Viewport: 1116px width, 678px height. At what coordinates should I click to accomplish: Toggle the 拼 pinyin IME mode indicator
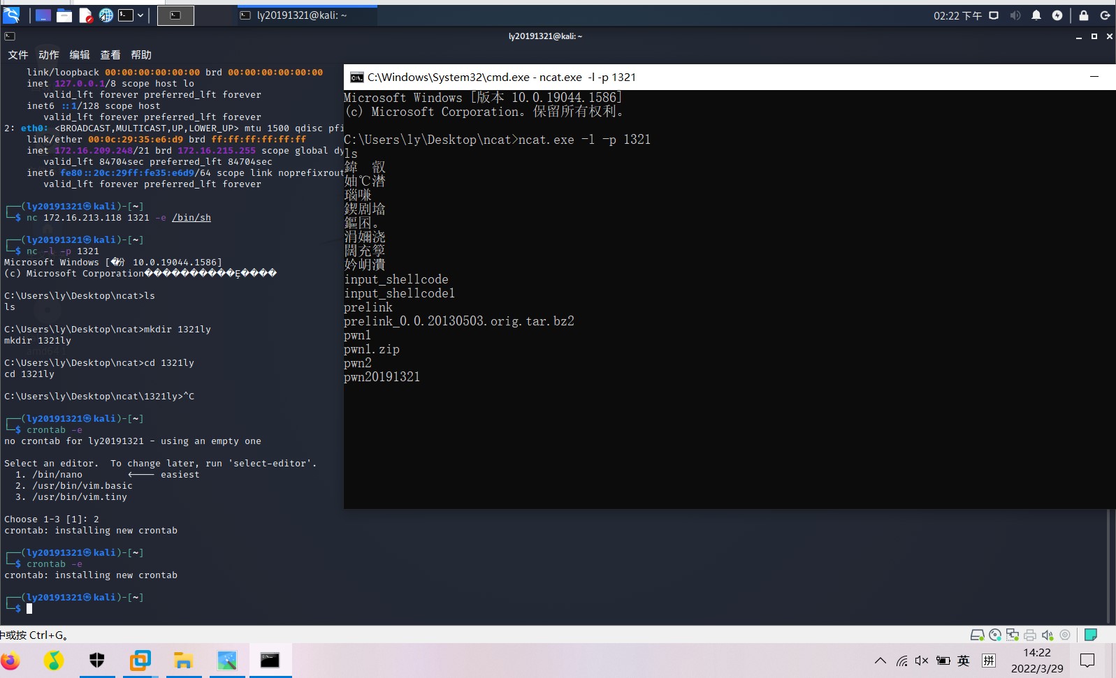[989, 661]
